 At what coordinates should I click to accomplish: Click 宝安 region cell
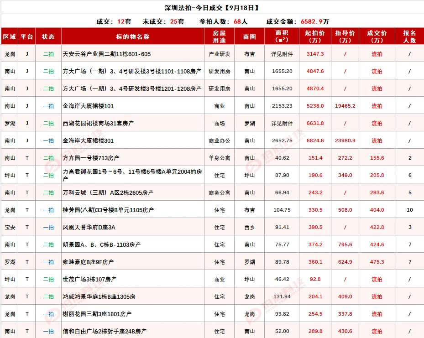click(x=10, y=227)
